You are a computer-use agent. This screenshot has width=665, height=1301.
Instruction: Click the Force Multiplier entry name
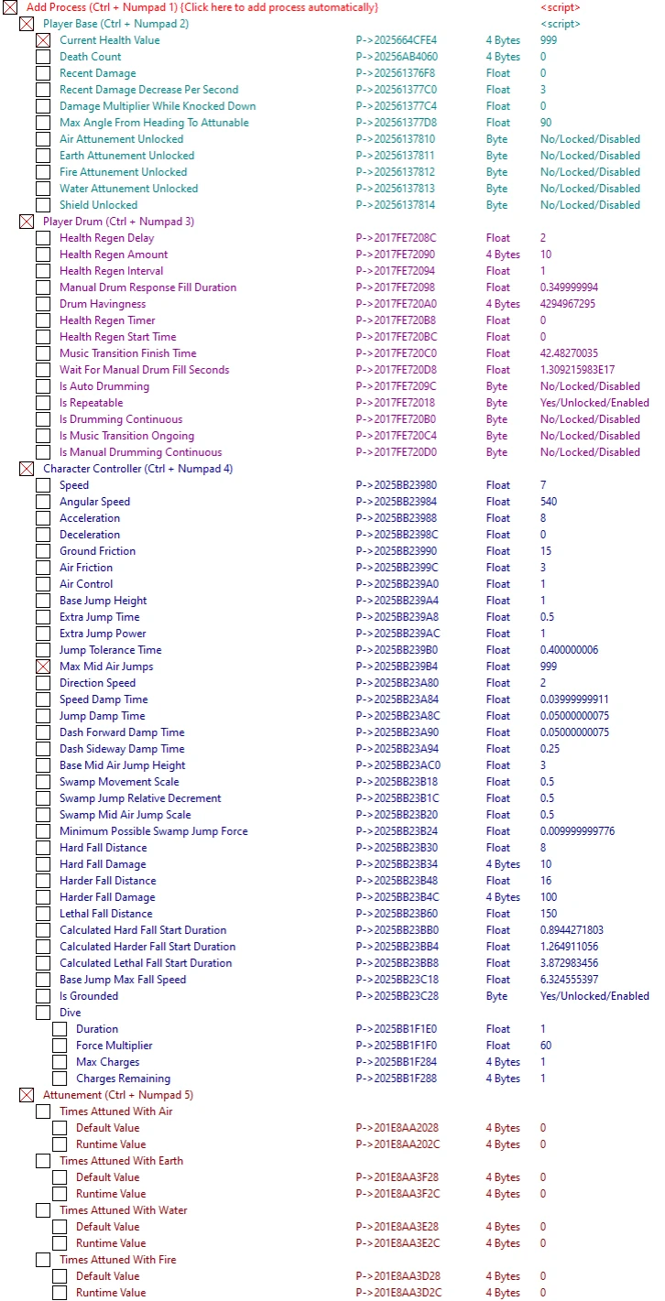click(114, 1046)
